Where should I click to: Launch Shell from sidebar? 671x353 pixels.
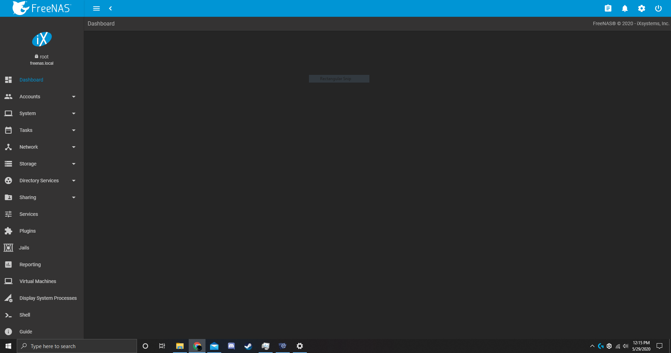point(25,315)
